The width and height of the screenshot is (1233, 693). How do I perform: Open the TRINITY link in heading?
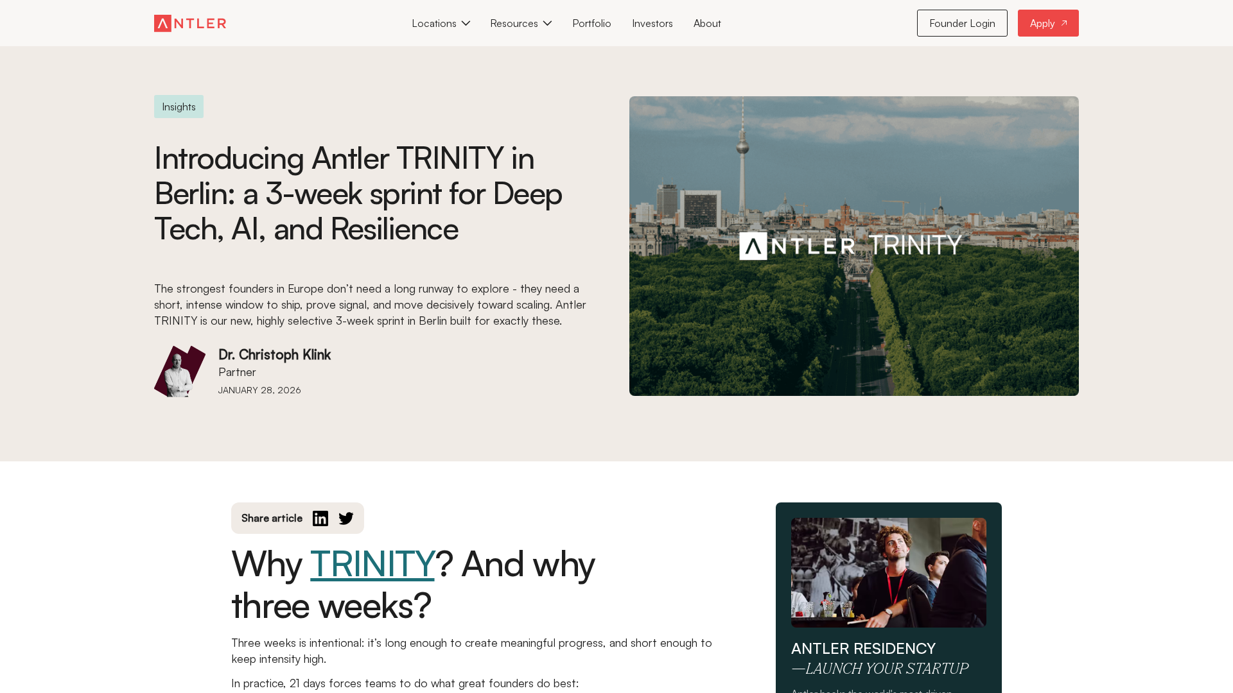point(372,563)
